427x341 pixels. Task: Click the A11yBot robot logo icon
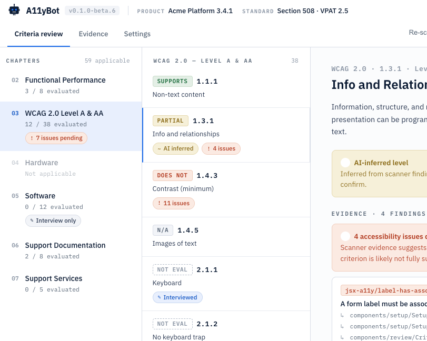[x=14, y=10]
